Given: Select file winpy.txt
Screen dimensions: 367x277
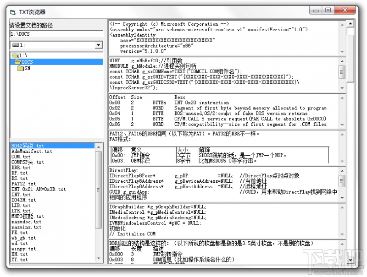Looking at the screenshot, I should pos(24,249).
